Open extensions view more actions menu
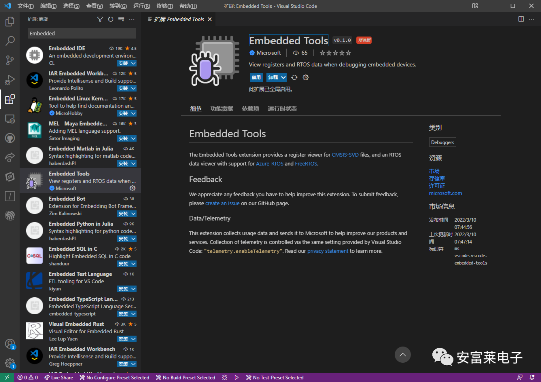The width and height of the screenshot is (541, 382). pyautogui.click(x=132, y=19)
